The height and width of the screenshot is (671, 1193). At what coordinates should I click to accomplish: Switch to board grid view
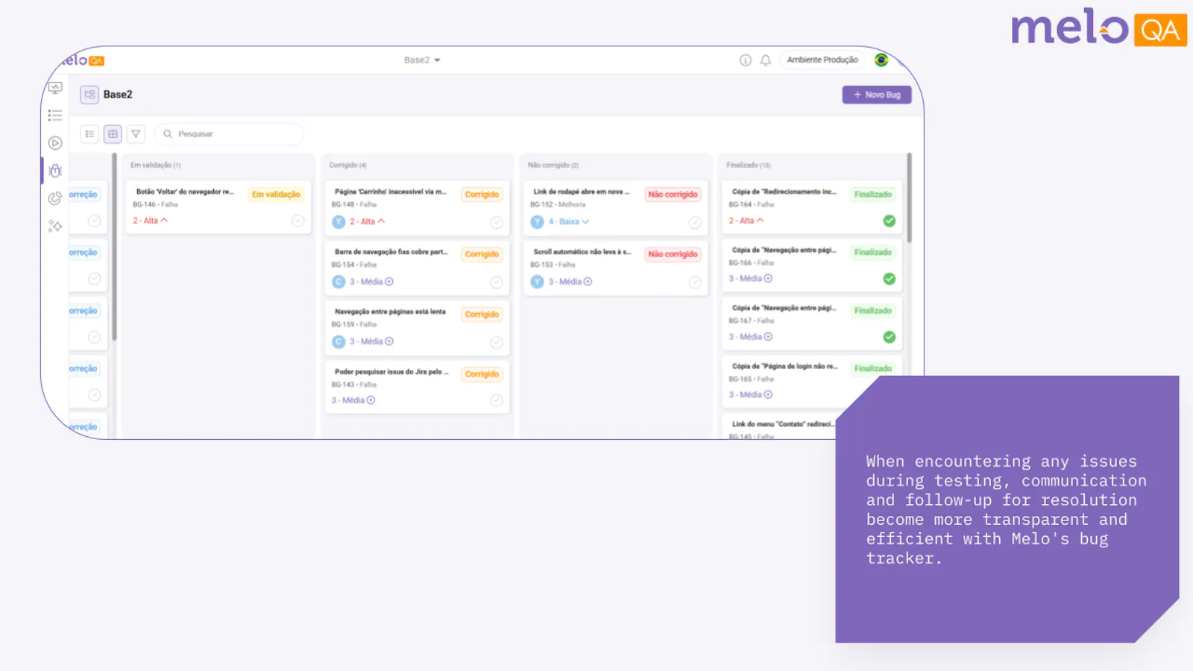click(113, 134)
